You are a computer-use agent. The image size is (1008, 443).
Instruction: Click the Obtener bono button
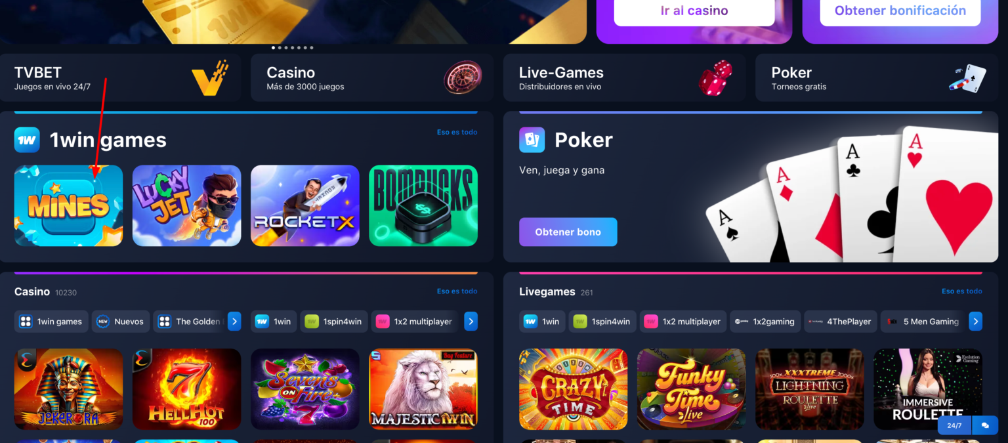568,232
